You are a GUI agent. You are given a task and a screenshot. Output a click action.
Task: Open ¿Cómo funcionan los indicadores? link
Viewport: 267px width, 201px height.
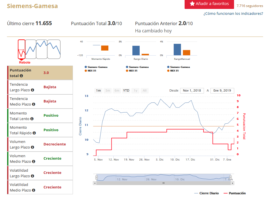[x=233, y=13]
